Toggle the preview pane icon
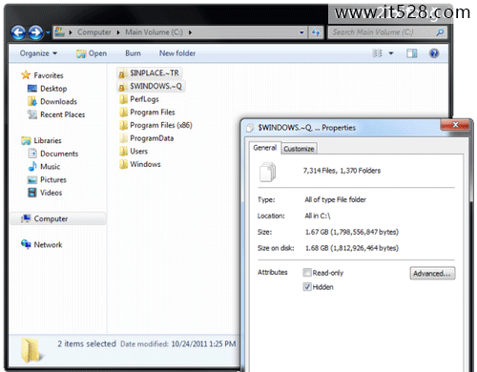The width and height of the screenshot is (477, 372). [x=412, y=53]
